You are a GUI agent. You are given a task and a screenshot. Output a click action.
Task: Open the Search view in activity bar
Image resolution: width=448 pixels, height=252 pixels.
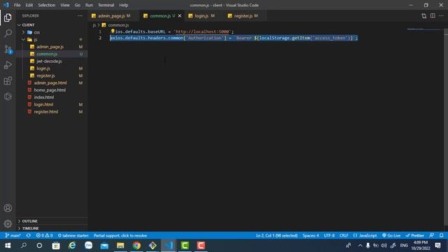tap(8, 33)
